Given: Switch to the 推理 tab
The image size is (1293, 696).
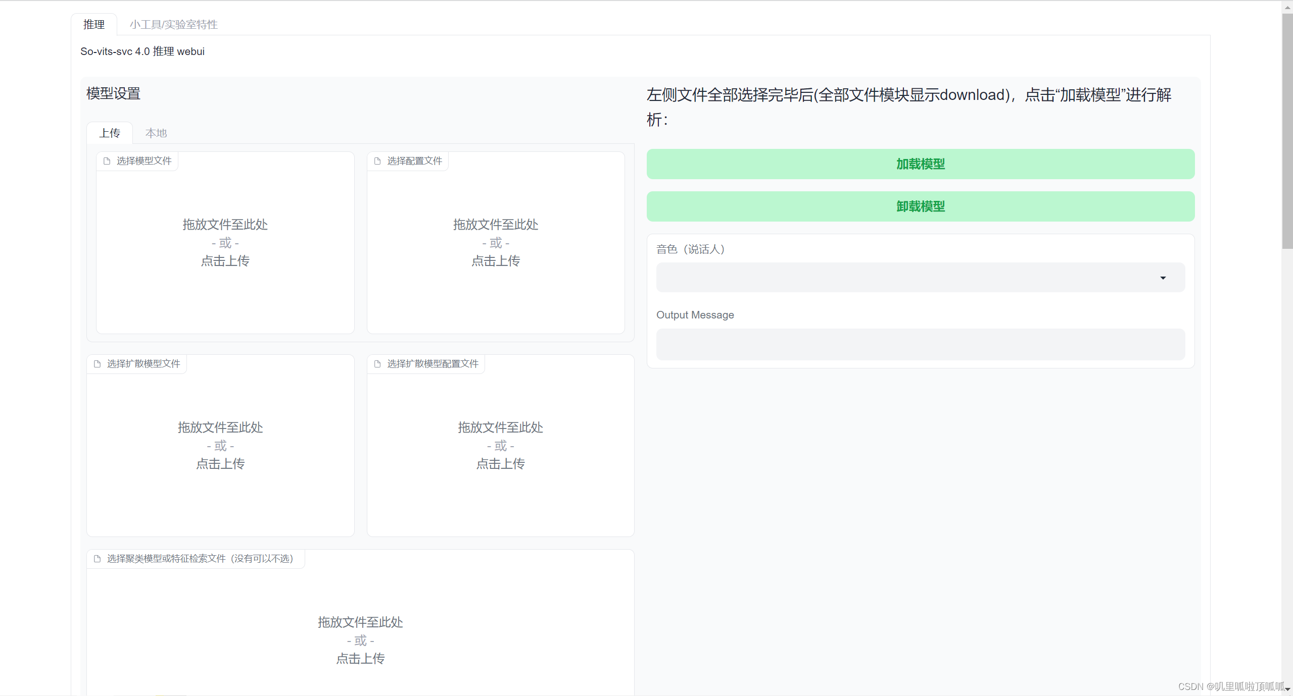Looking at the screenshot, I should (94, 24).
